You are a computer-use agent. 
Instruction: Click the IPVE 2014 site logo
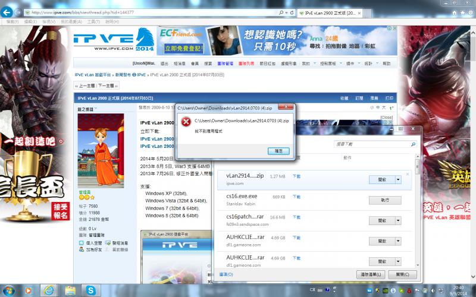[114, 40]
